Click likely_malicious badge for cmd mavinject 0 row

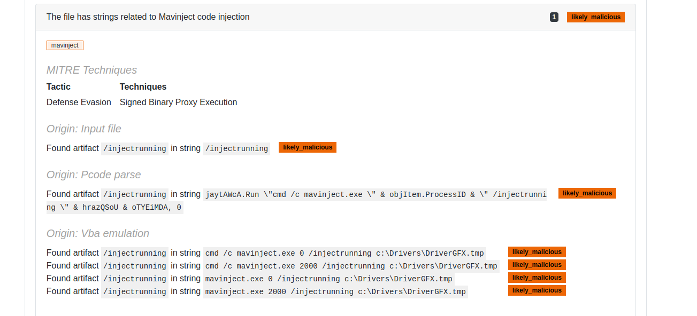537,252
